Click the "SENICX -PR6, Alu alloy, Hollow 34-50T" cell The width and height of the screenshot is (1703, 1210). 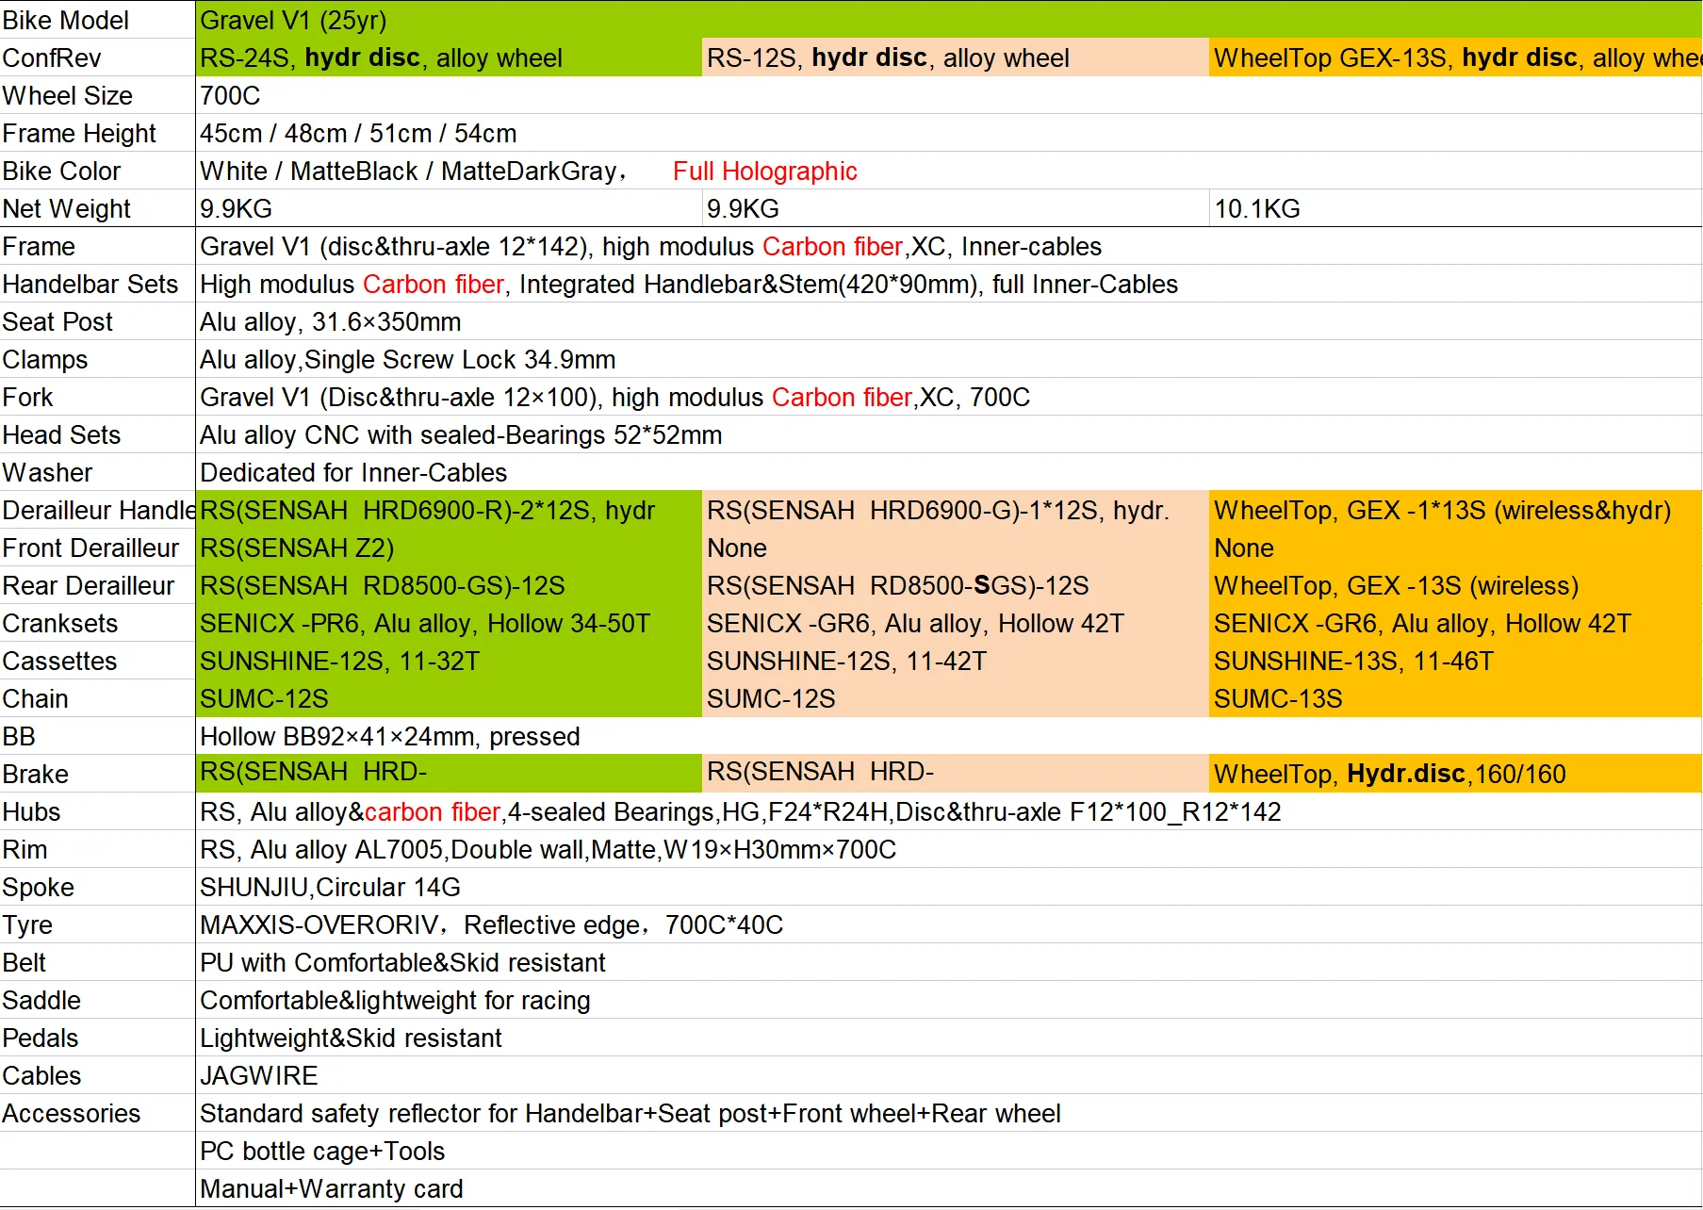449,623
